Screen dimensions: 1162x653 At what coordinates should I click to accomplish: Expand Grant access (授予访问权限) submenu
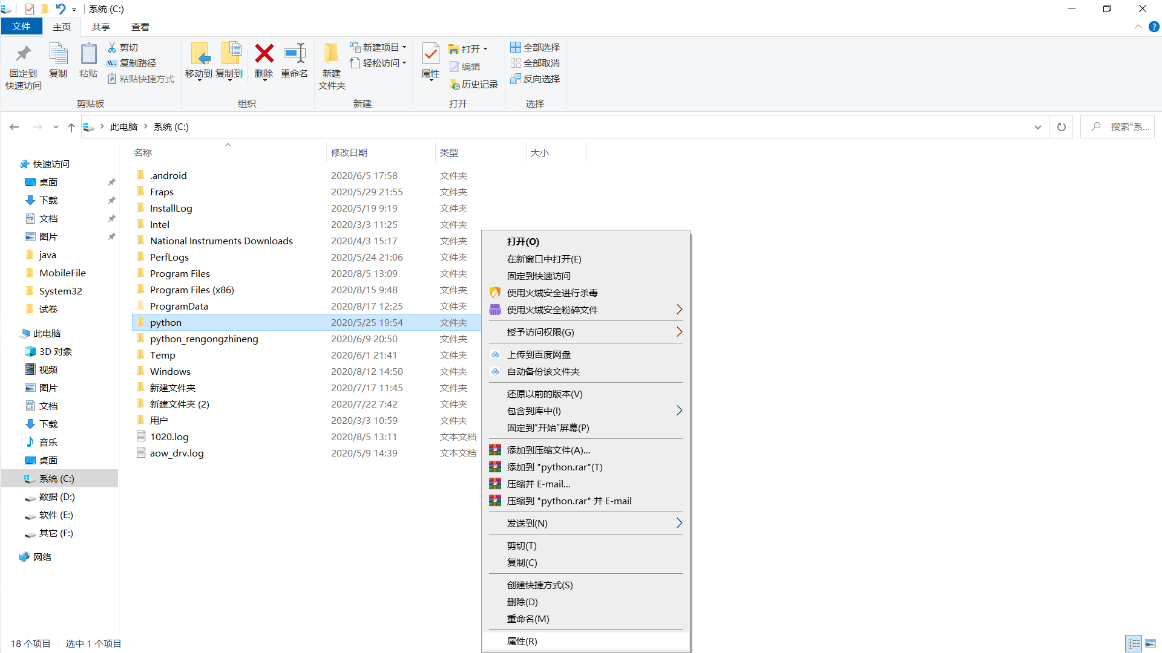[586, 333]
